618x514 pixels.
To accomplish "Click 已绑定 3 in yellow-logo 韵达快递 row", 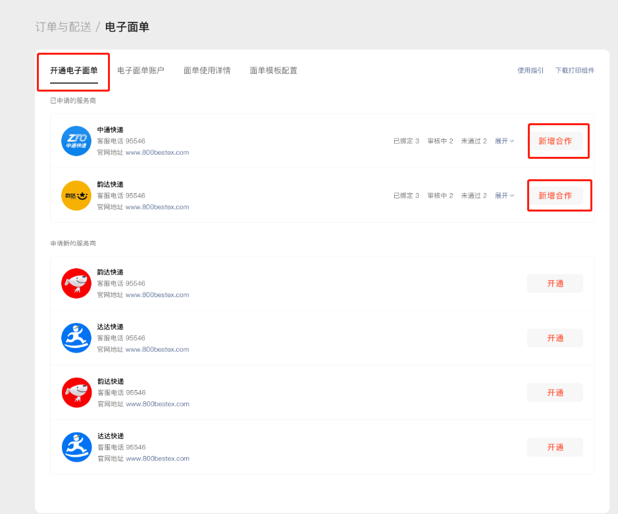I will click(406, 196).
